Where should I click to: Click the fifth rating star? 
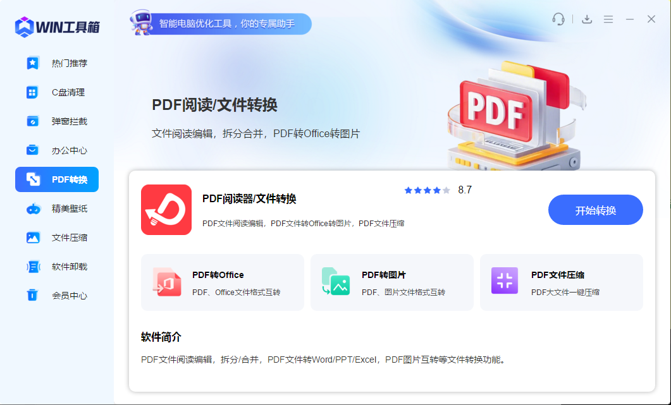tap(445, 190)
